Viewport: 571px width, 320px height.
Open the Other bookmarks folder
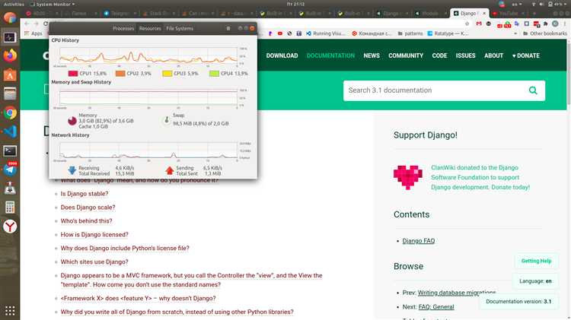pos(545,33)
